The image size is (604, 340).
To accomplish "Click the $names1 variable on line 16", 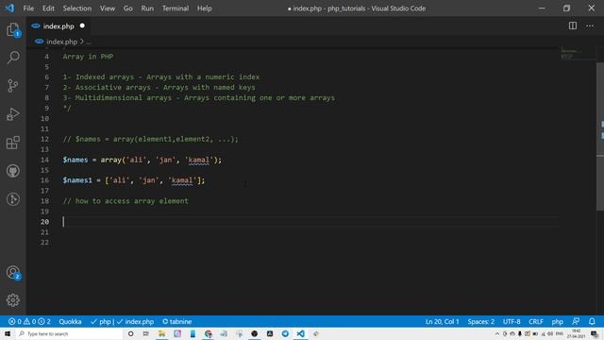I will (x=77, y=180).
